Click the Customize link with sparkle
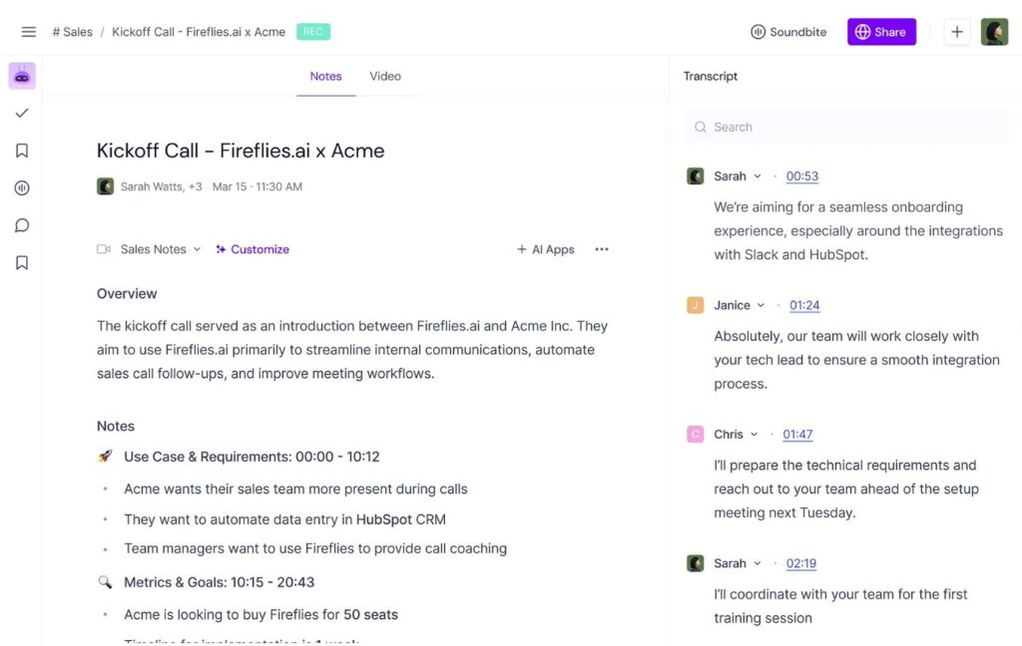This screenshot has width=1022, height=646. click(x=253, y=249)
